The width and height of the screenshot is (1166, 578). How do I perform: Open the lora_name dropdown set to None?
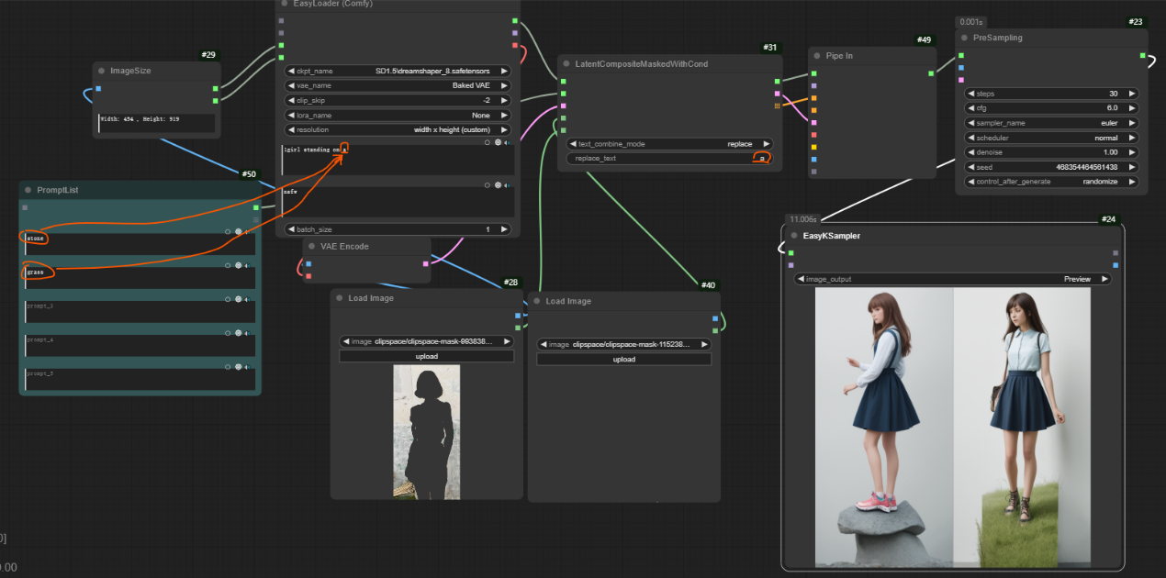pos(398,116)
